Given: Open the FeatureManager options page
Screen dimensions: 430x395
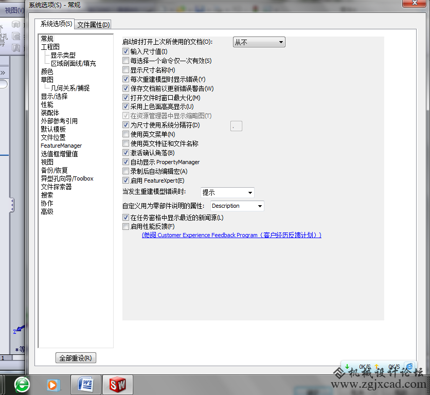Looking at the screenshot, I should pyautogui.click(x=61, y=146).
